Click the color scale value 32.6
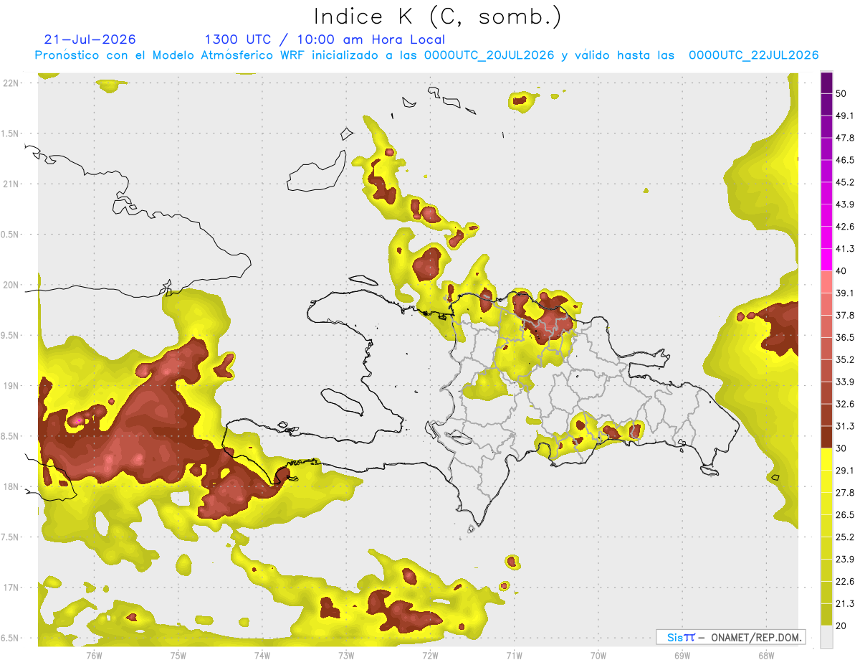 click(845, 404)
